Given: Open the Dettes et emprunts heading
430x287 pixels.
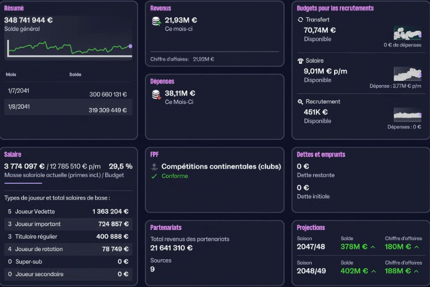Looking at the screenshot, I should tap(321, 154).
